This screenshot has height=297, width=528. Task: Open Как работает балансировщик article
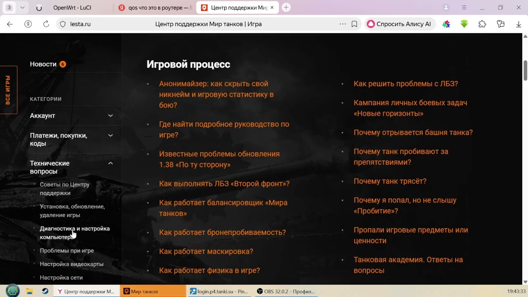click(x=223, y=208)
